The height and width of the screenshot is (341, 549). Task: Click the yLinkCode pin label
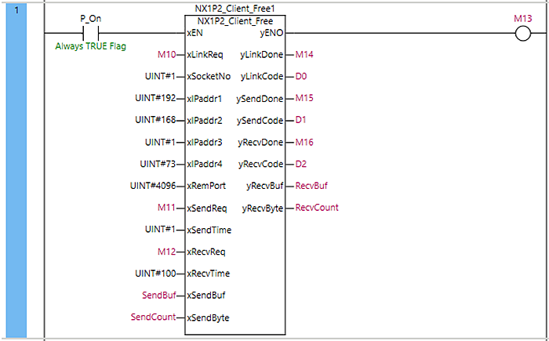[x=262, y=77]
